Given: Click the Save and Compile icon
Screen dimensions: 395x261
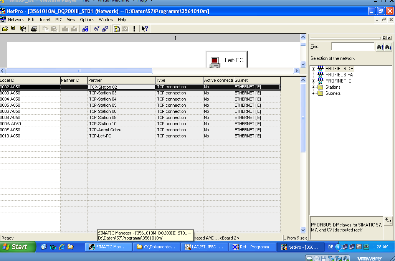Looking at the screenshot, I should pos(23,29).
